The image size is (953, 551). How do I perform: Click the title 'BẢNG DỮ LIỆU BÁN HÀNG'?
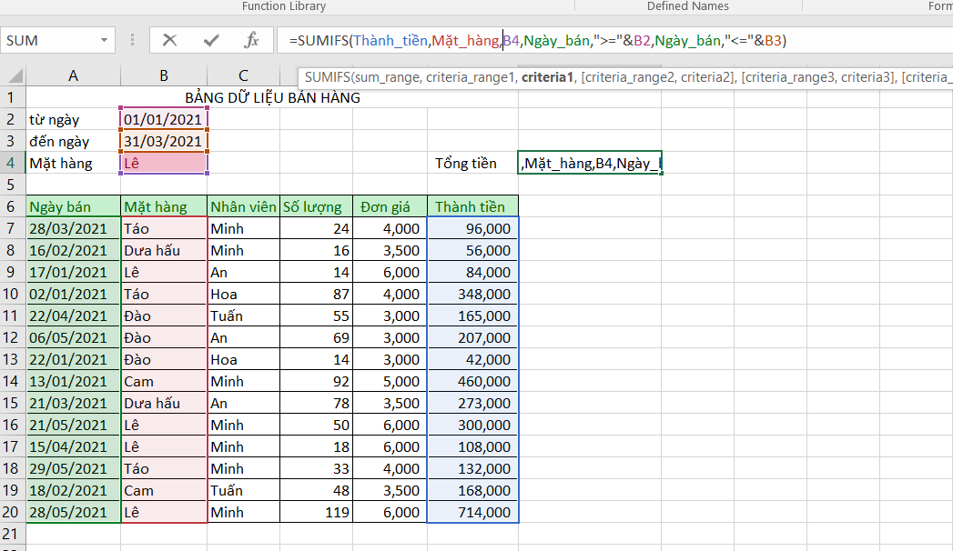coord(272,97)
